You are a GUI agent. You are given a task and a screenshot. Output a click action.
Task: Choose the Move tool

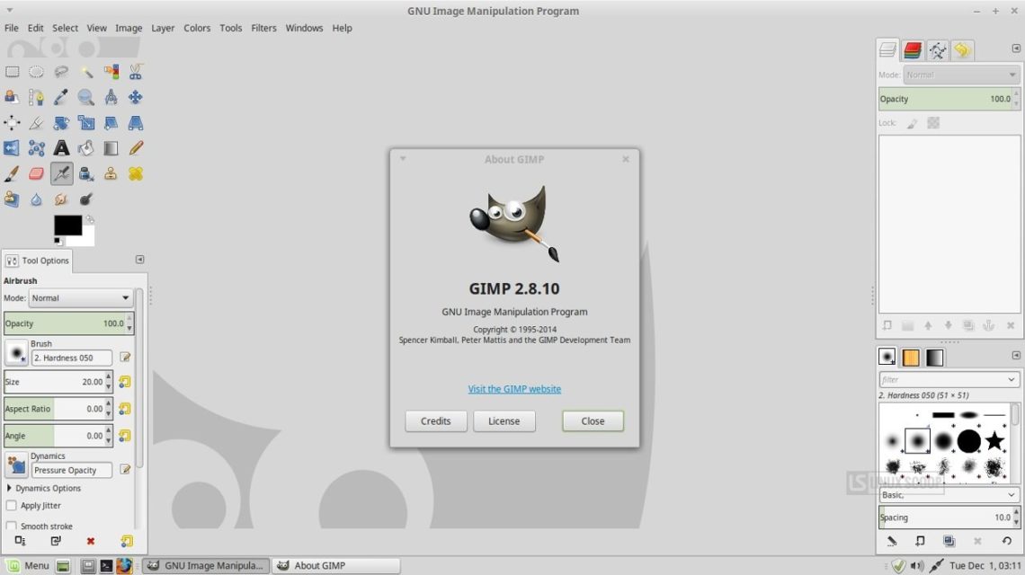(136, 97)
